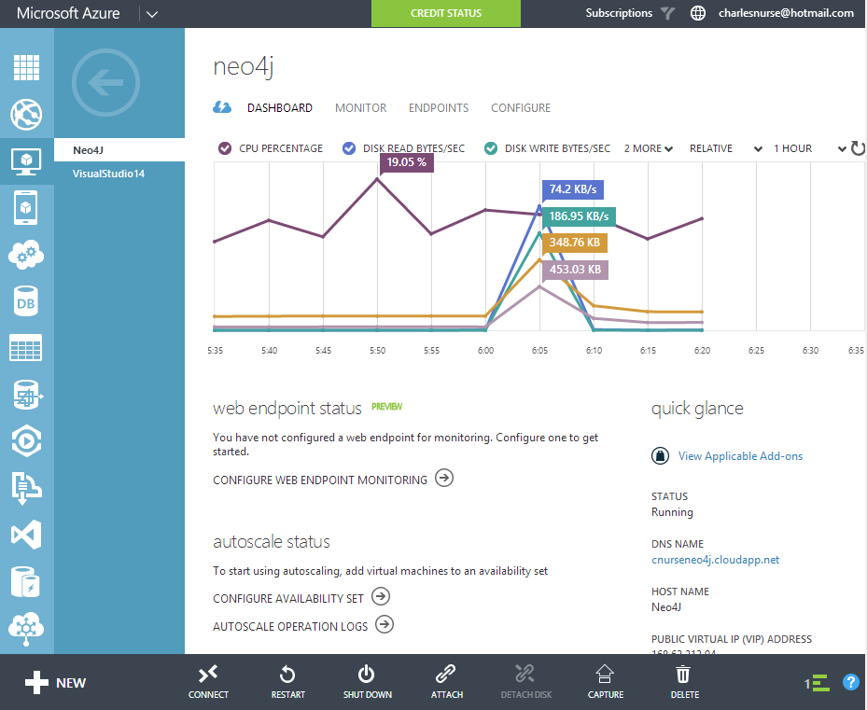
Task: Switch to the DASHBOARD tab
Action: click(280, 108)
